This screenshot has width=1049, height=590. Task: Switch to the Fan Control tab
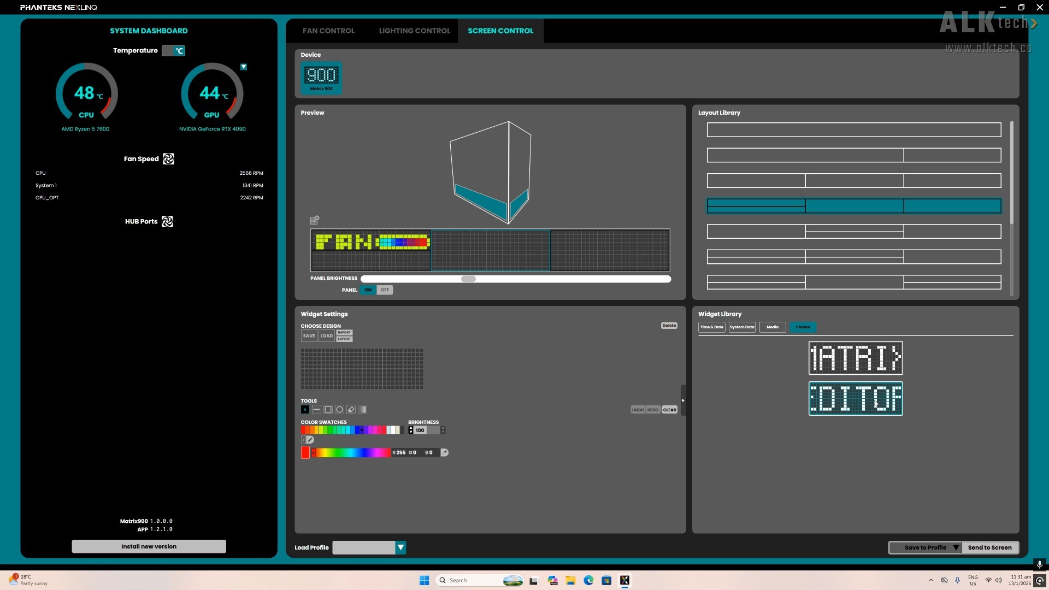click(x=328, y=31)
